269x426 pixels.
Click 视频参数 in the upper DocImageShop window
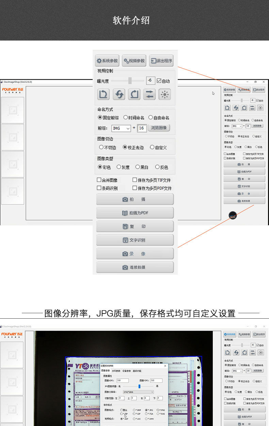click(244, 90)
